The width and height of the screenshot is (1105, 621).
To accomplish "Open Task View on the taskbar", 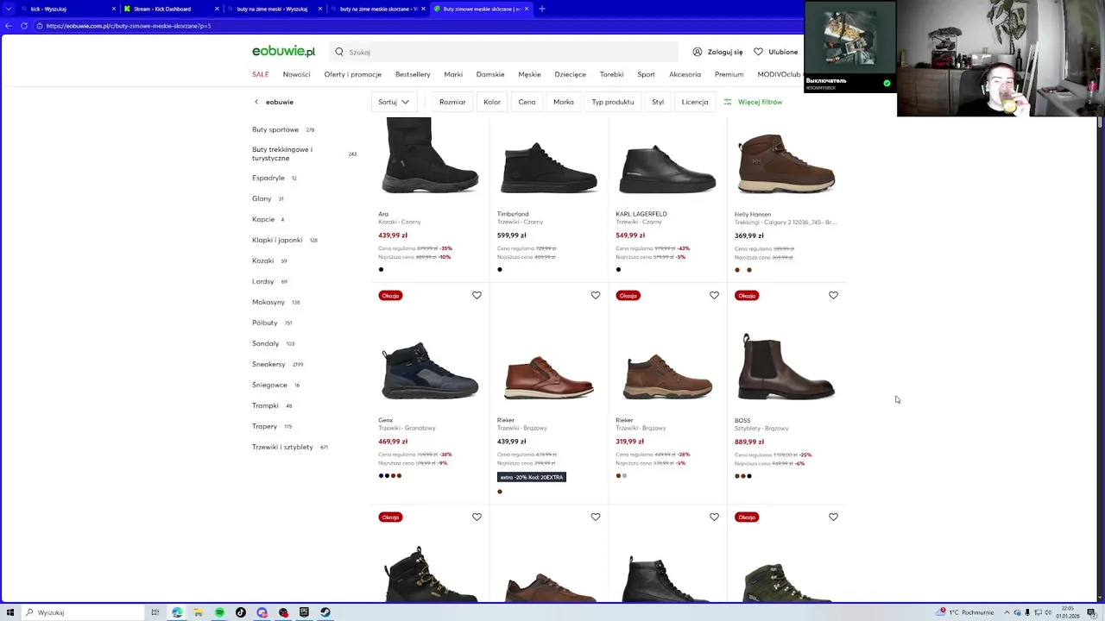I will point(155,612).
